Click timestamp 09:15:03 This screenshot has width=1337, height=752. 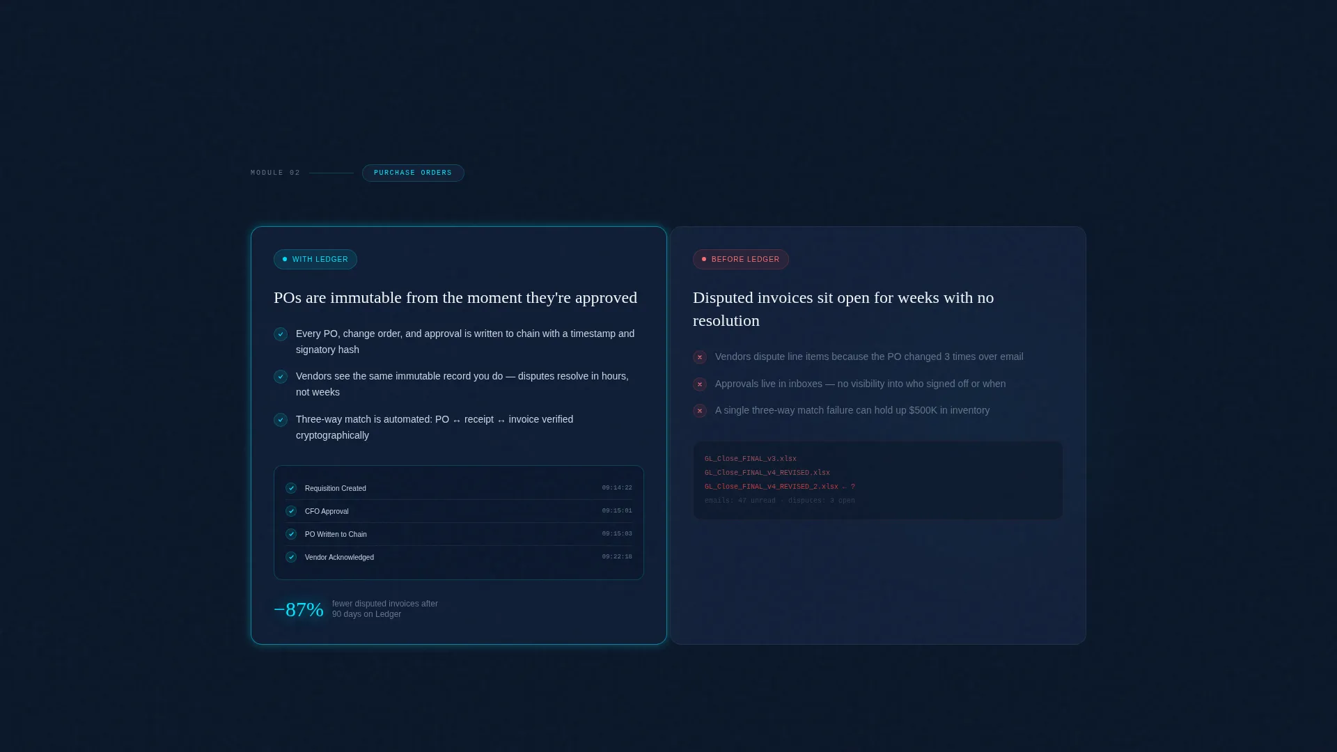[x=617, y=534]
